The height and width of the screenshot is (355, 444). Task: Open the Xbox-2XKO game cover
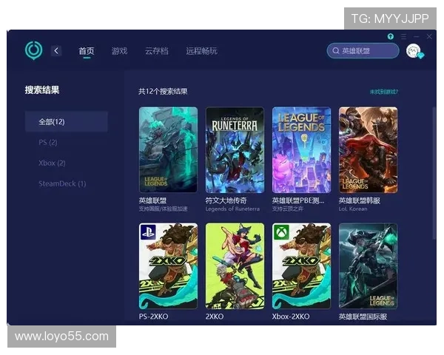302,266
